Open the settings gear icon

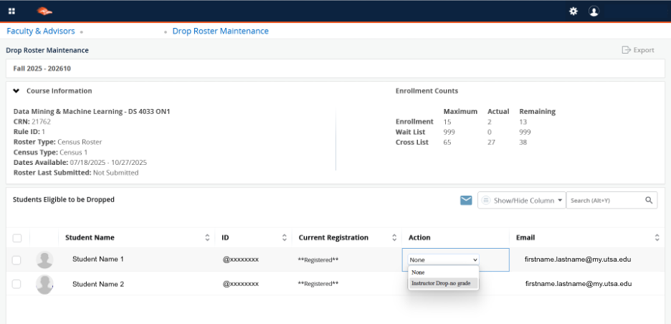[x=573, y=11]
